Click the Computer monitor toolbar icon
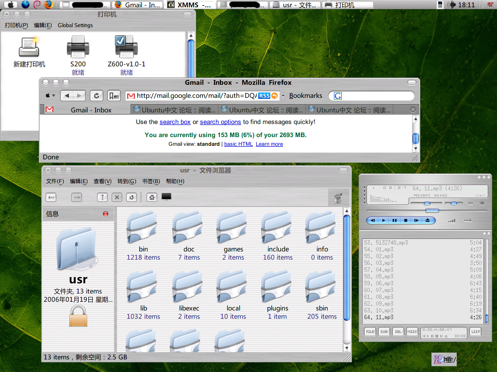497x372 pixels. (166, 197)
